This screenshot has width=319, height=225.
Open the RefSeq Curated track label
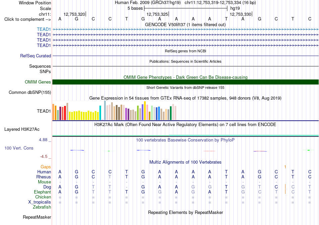click(x=36, y=56)
